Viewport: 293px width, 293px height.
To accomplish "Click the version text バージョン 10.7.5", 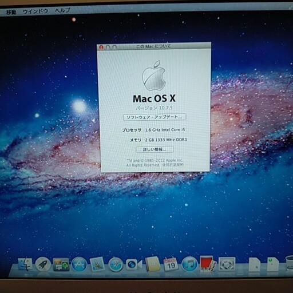I will [x=154, y=108].
